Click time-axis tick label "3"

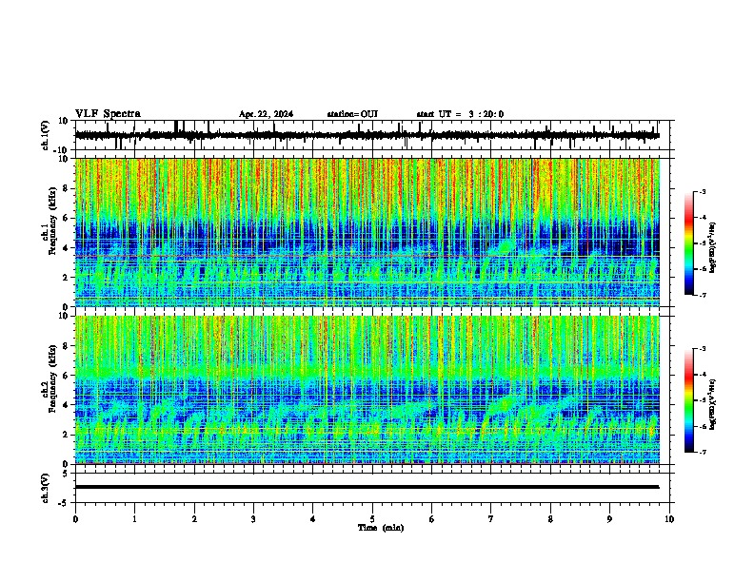coord(253,519)
